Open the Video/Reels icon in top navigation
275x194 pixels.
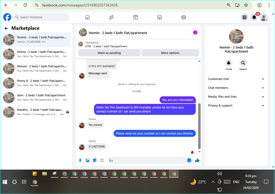coord(136,17)
